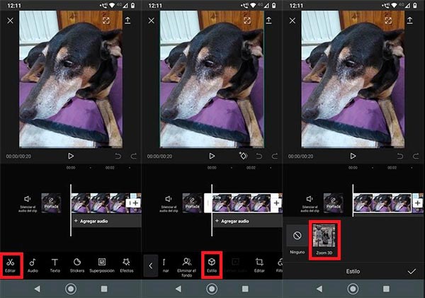Redo the action in left screen
This screenshot has height=298, width=425.
click(134, 156)
